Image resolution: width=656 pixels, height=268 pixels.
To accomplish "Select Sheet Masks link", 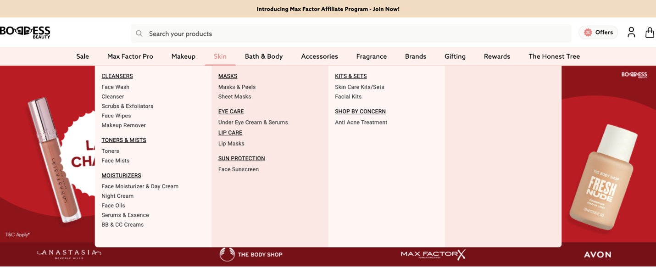I will [x=234, y=97].
